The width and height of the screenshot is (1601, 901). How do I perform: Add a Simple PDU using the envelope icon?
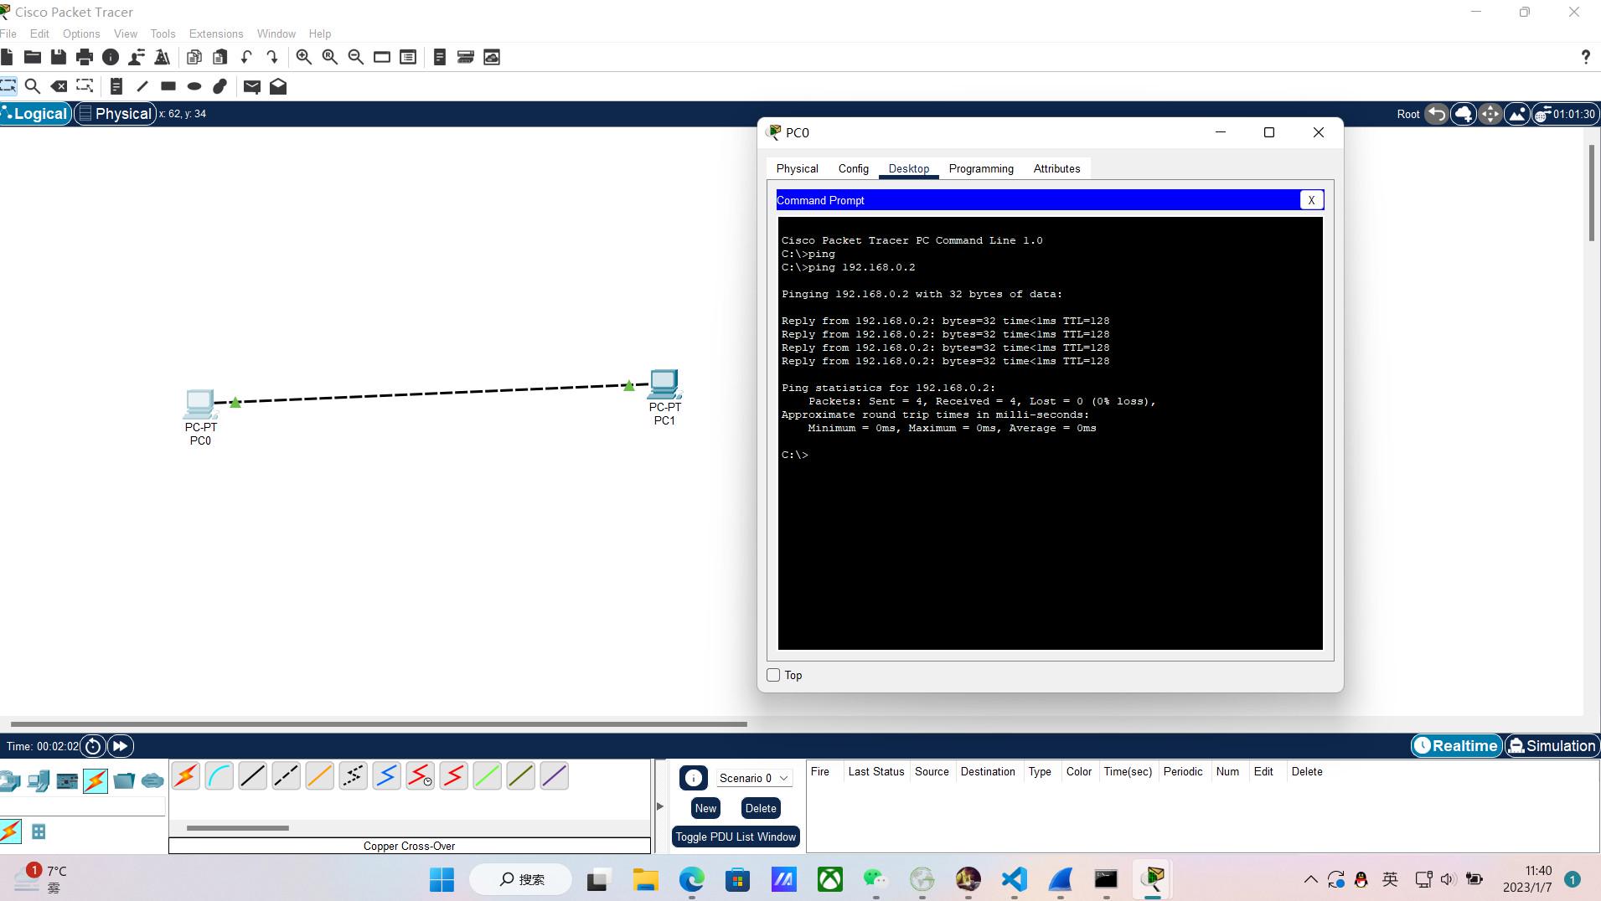[x=251, y=85]
